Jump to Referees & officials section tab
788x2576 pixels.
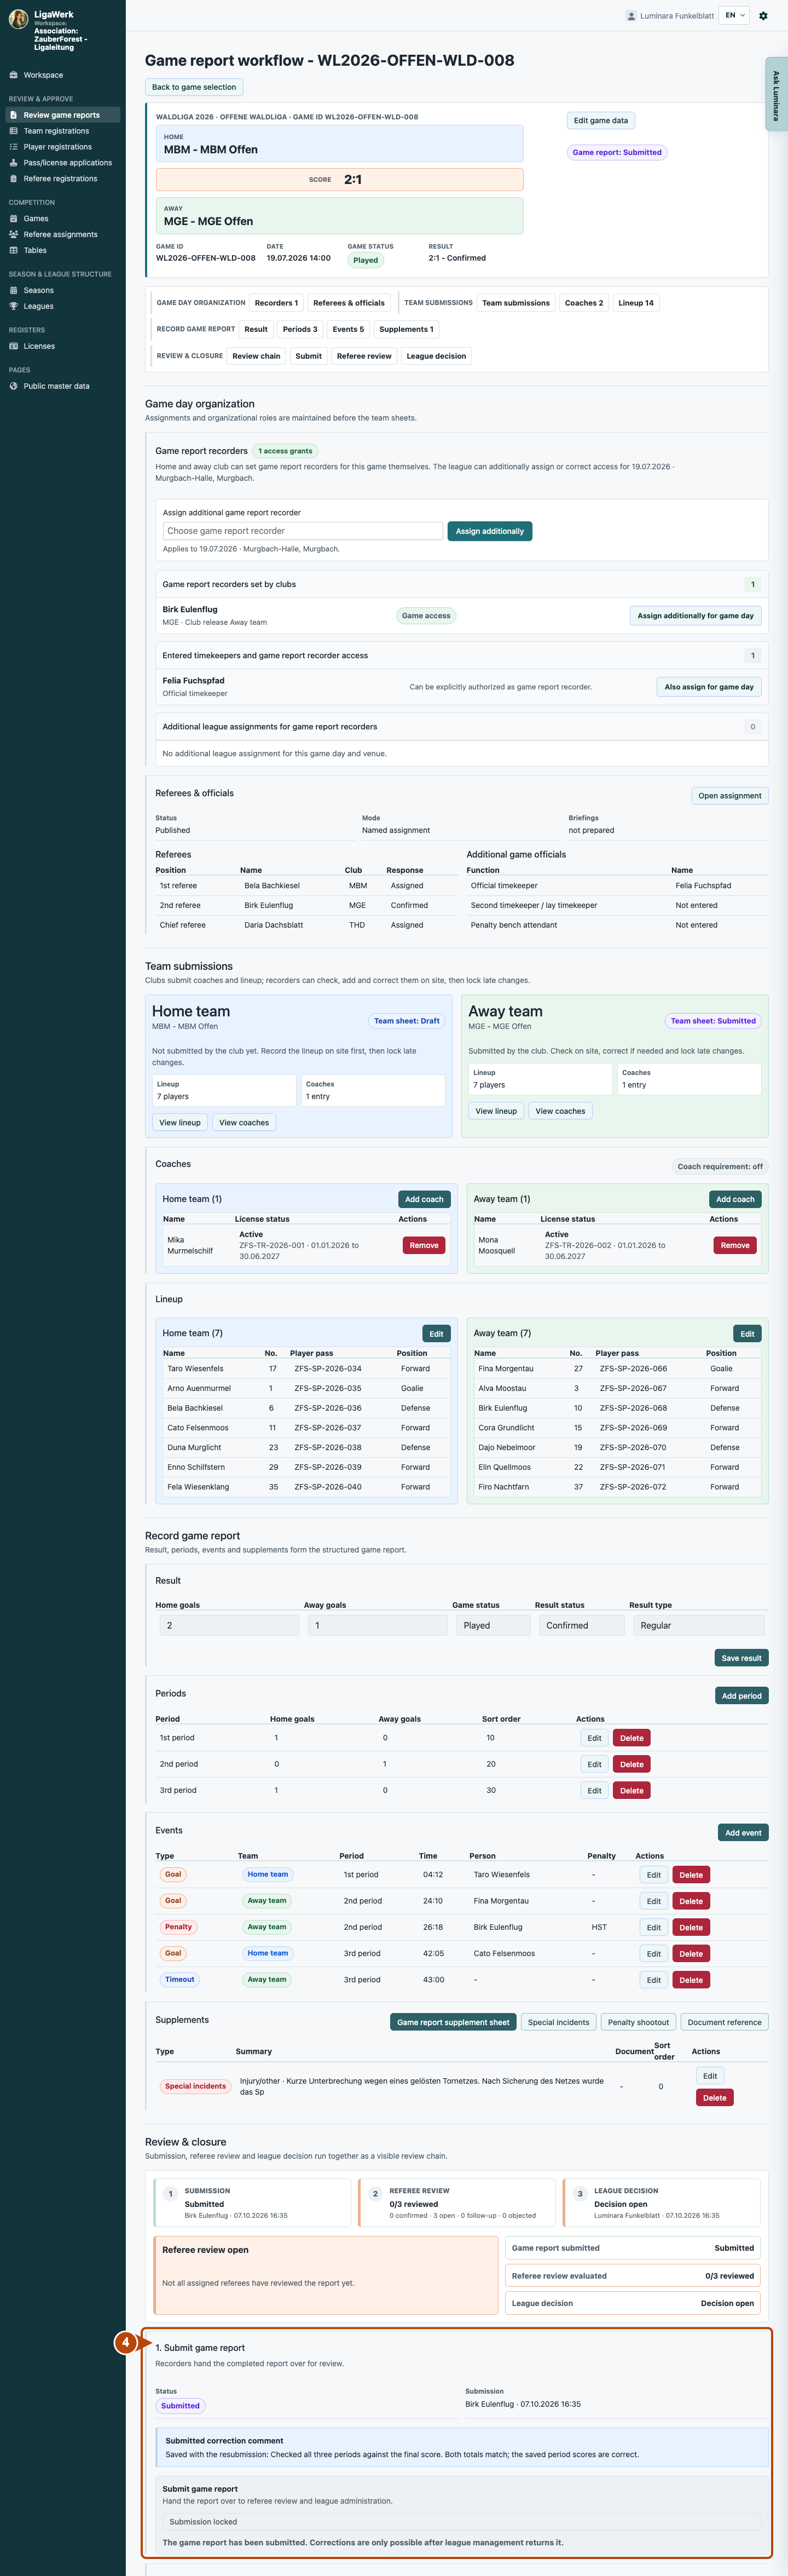pyautogui.click(x=349, y=303)
